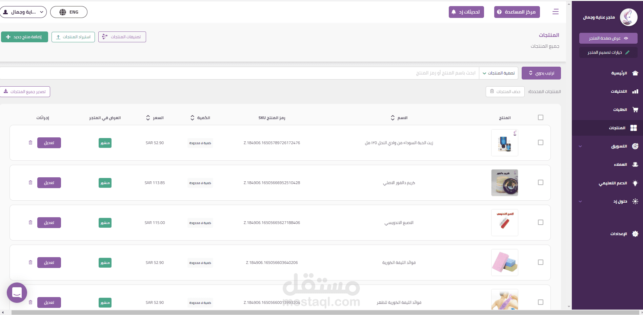The height and width of the screenshot is (315, 643).
Task: Click the الاصبع الاندويسي product thumbnail
Action: pyautogui.click(x=505, y=223)
